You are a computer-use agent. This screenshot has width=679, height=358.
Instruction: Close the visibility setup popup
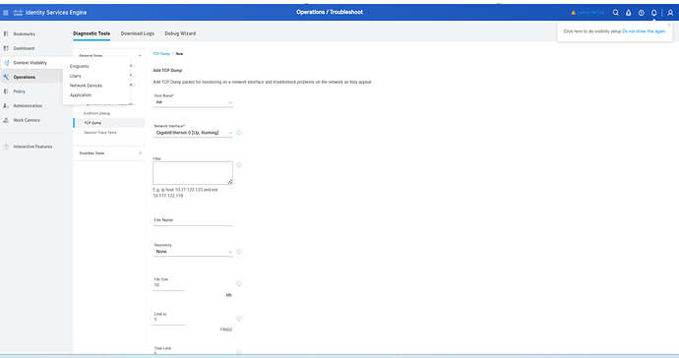[x=669, y=26]
